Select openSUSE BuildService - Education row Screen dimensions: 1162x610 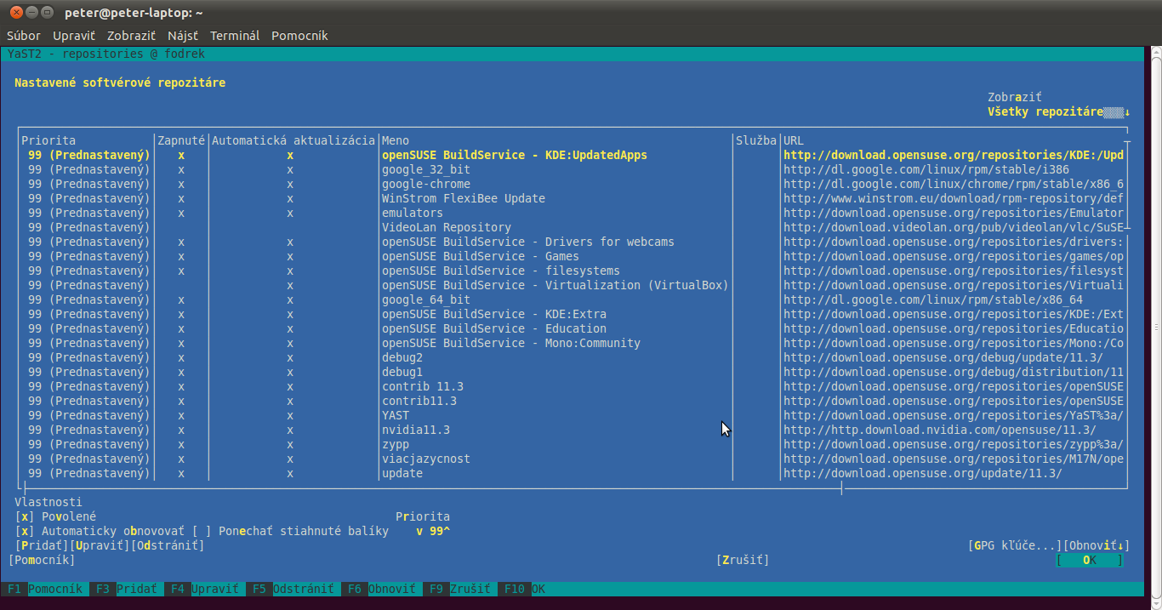coord(572,328)
